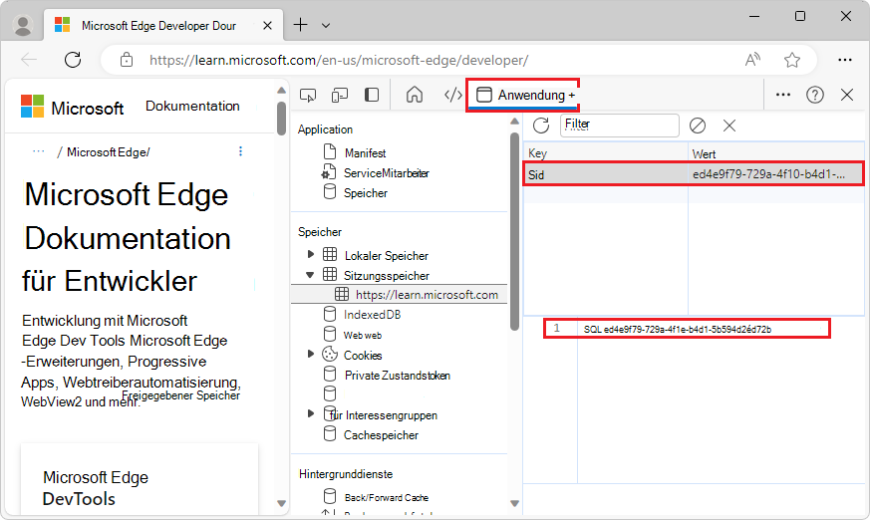The height and width of the screenshot is (520, 870).
Task: Toggle the dock sidebar panel icon
Action: [x=372, y=95]
